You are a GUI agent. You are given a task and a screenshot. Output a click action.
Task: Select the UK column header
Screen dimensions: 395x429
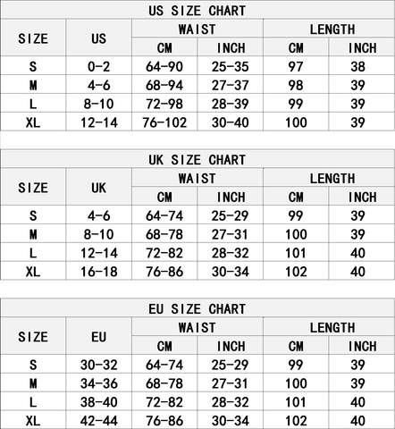[x=98, y=188]
